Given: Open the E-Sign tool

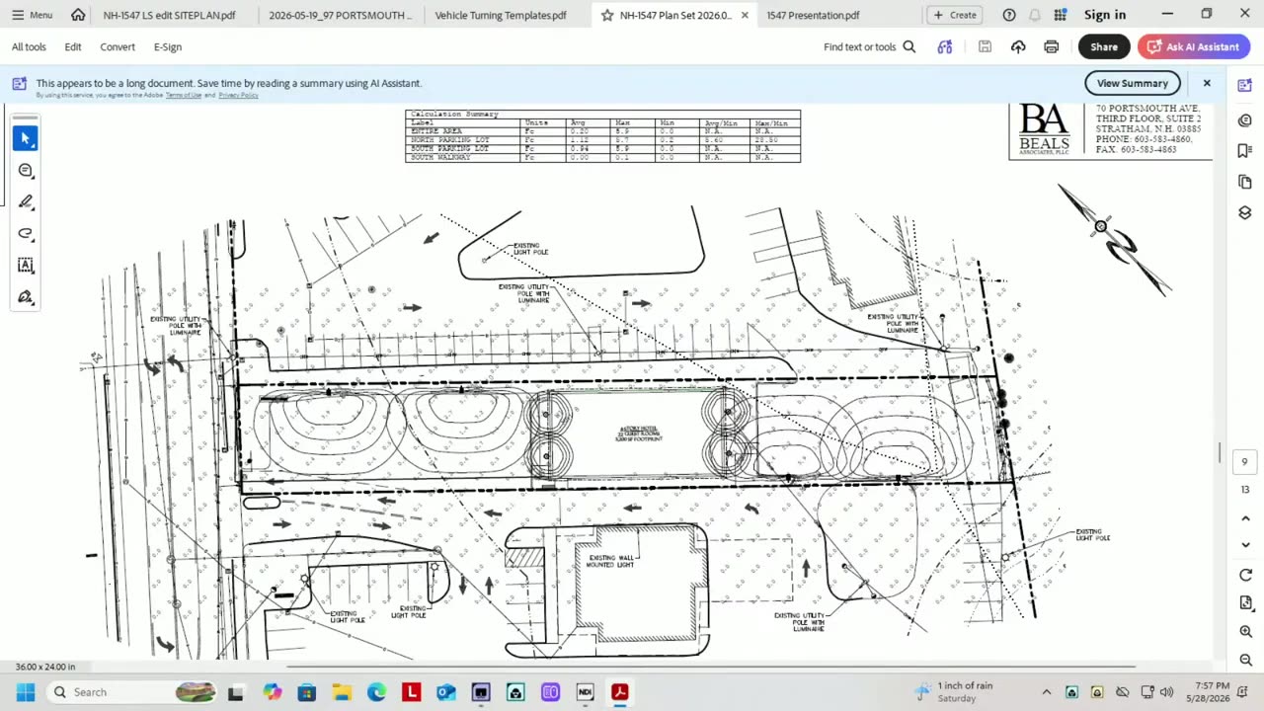Looking at the screenshot, I should click(x=168, y=46).
